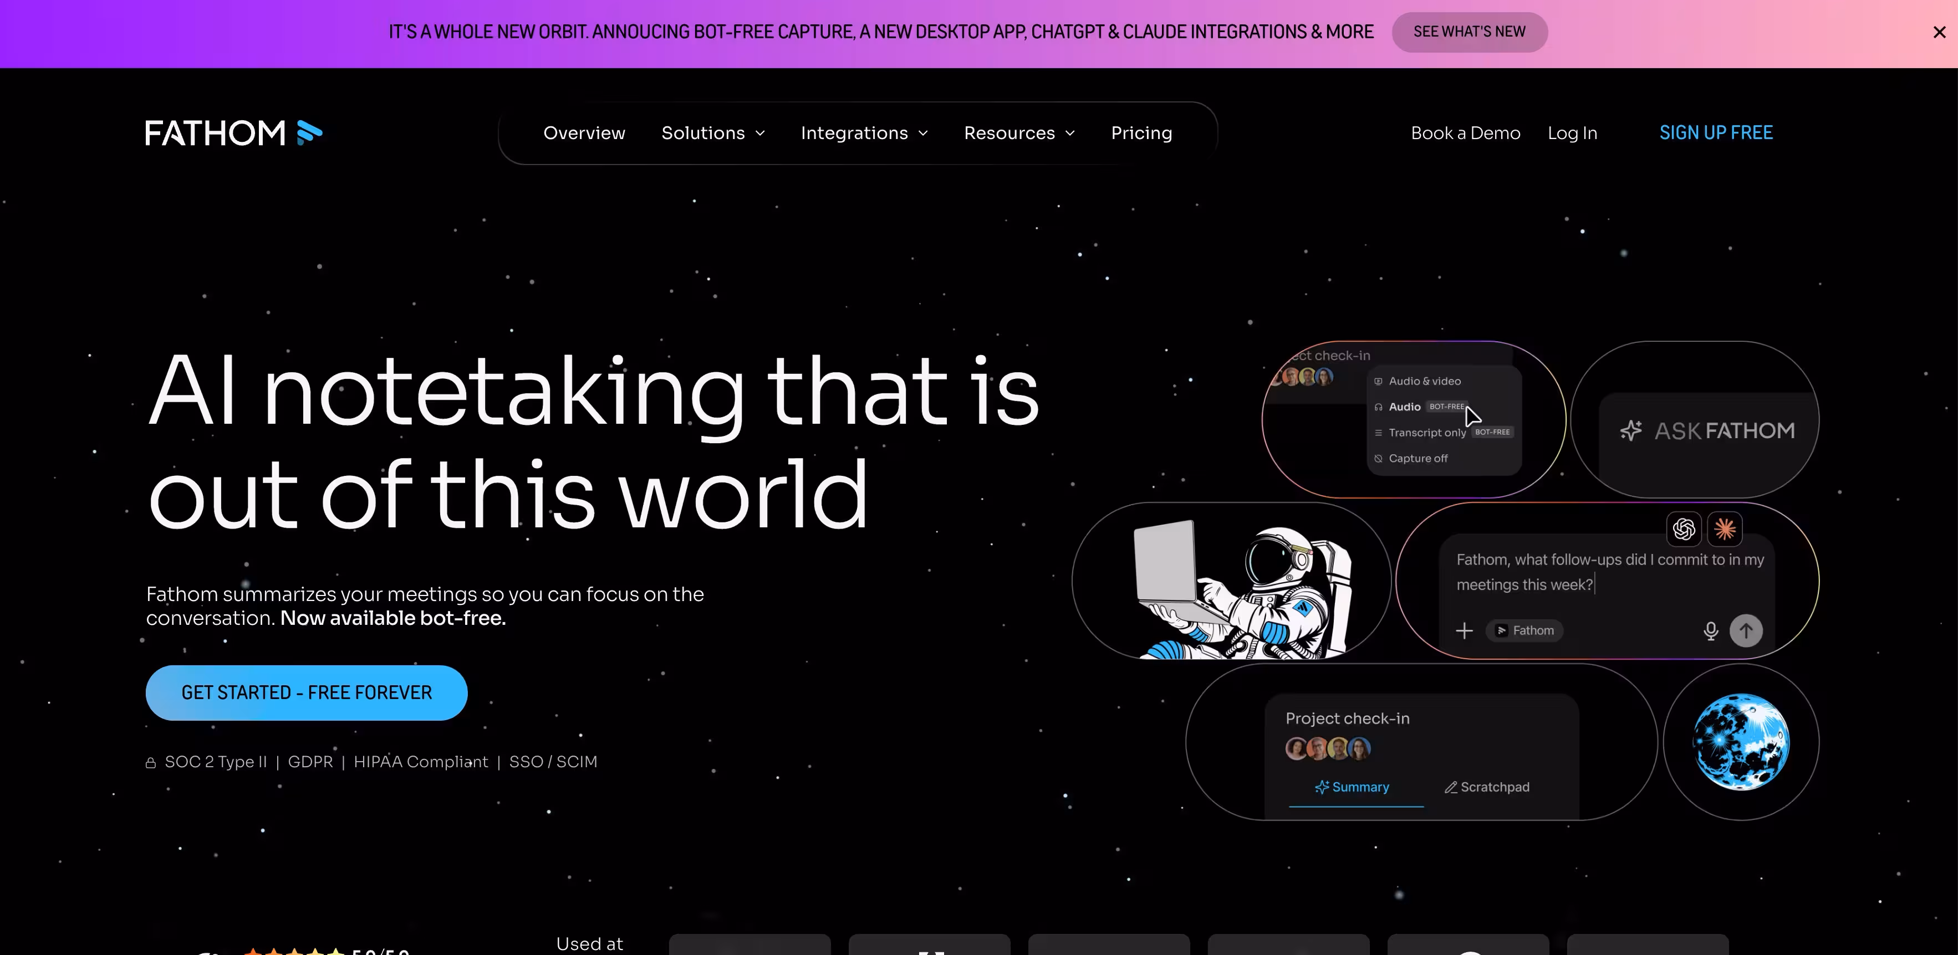Click the microphone icon in prompt box
Image resolution: width=1958 pixels, height=955 pixels.
pos(1710,630)
